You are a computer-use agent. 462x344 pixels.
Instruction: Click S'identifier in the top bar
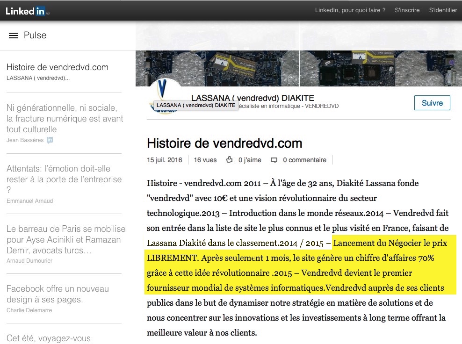(443, 10)
